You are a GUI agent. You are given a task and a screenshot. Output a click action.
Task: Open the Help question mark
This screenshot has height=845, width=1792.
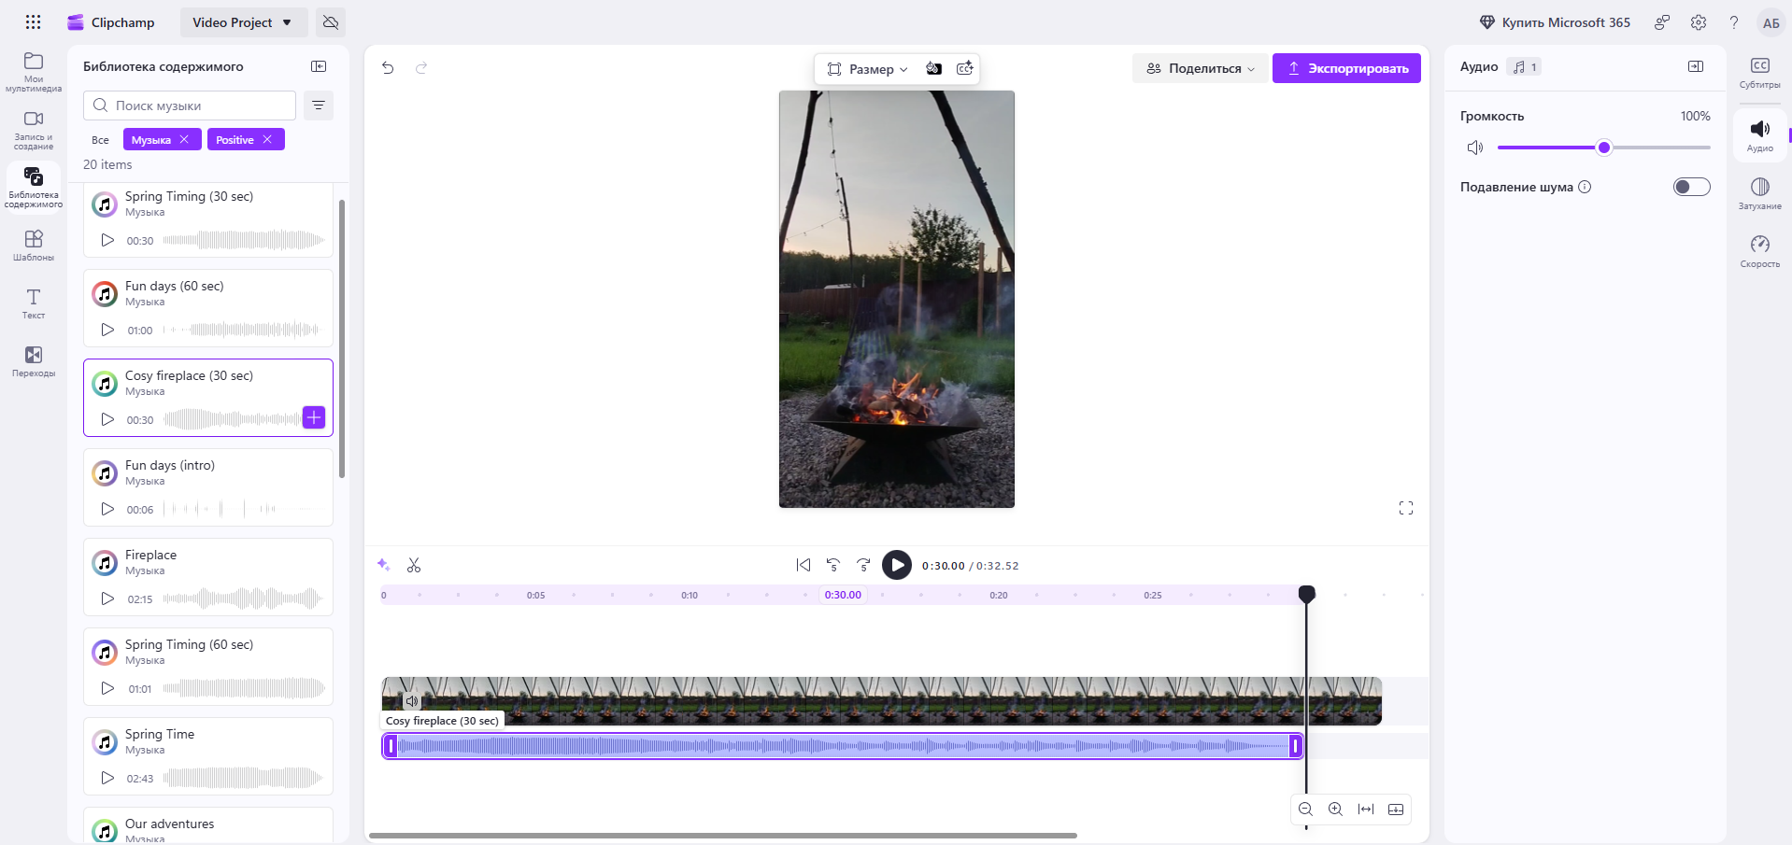point(1734,22)
